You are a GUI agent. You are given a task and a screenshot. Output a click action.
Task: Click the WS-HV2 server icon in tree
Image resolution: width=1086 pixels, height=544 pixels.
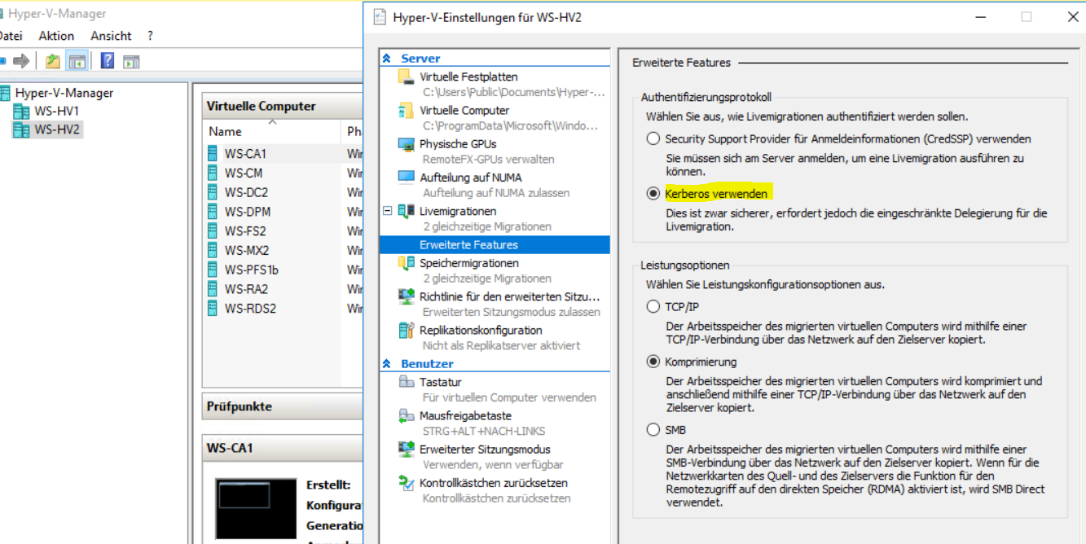21,129
